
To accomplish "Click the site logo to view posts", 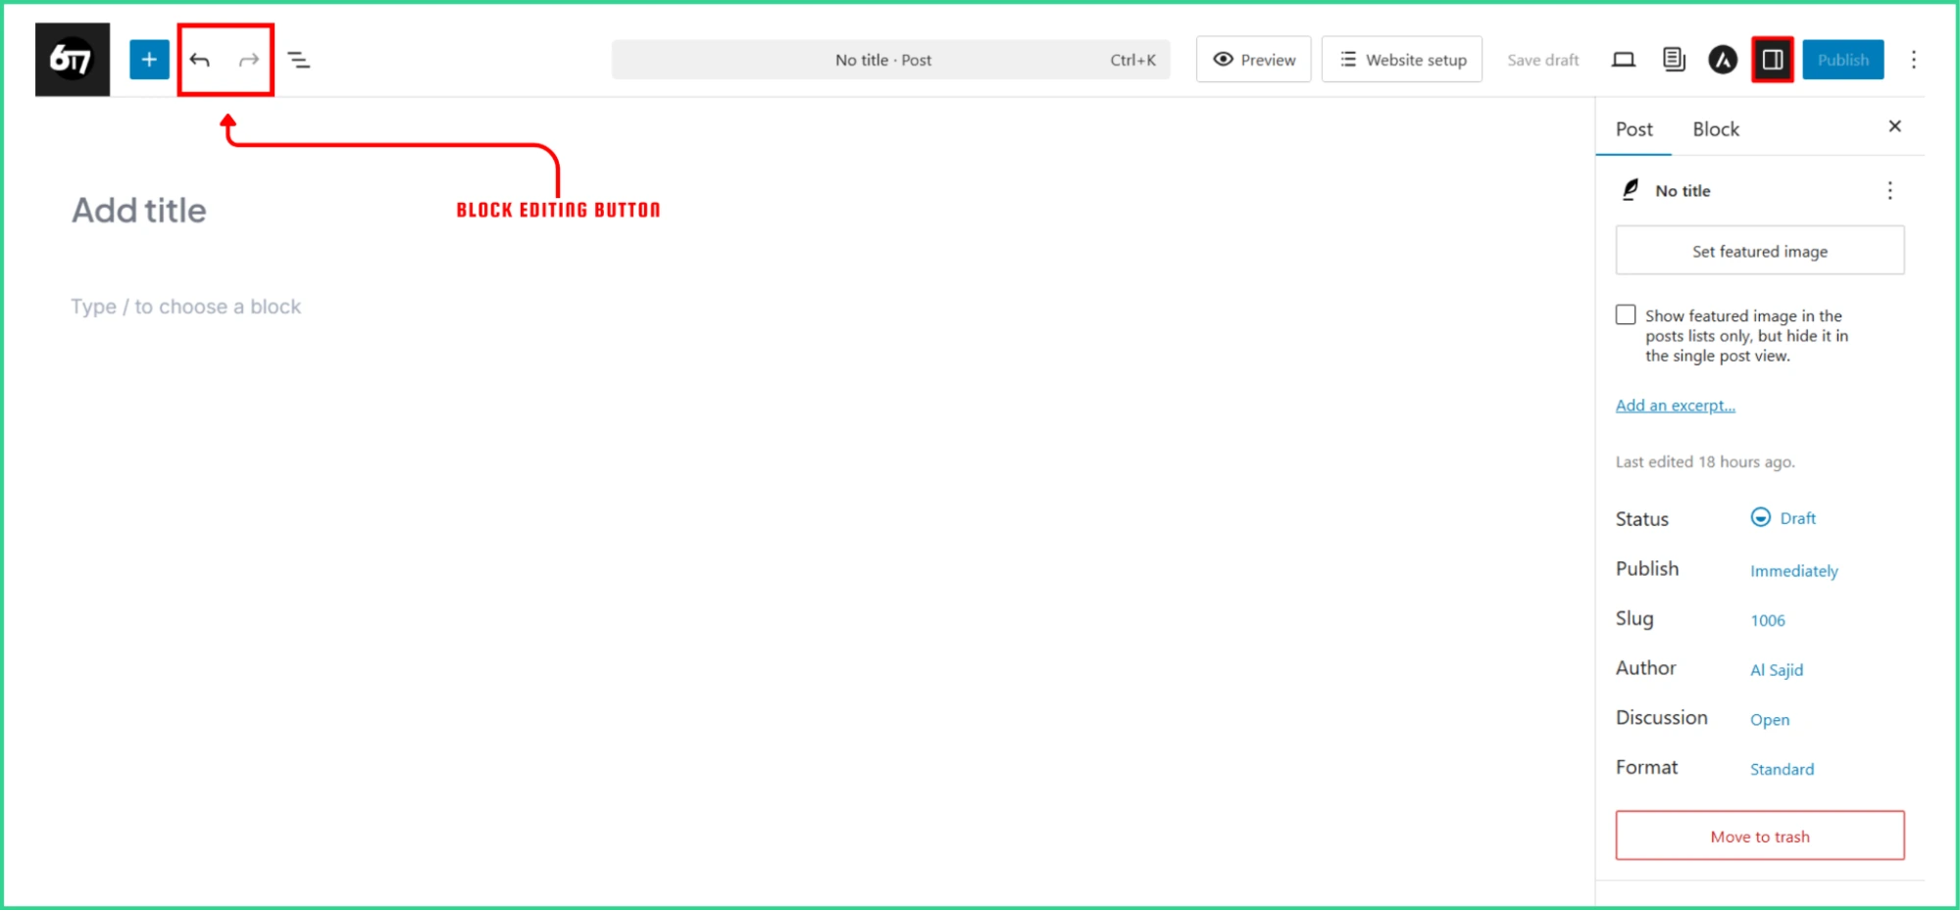I will coord(73,60).
